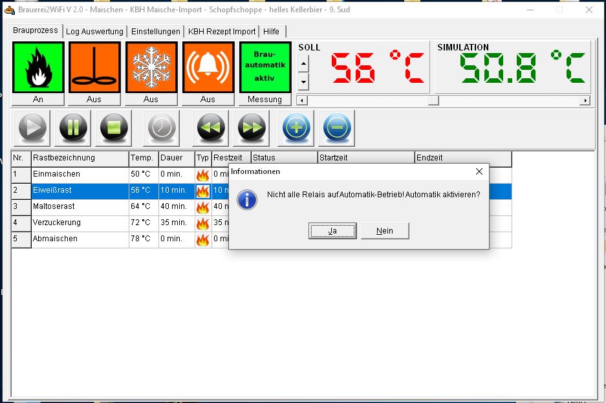Confirm the dialog with Ja
606x403 pixels.
click(332, 231)
